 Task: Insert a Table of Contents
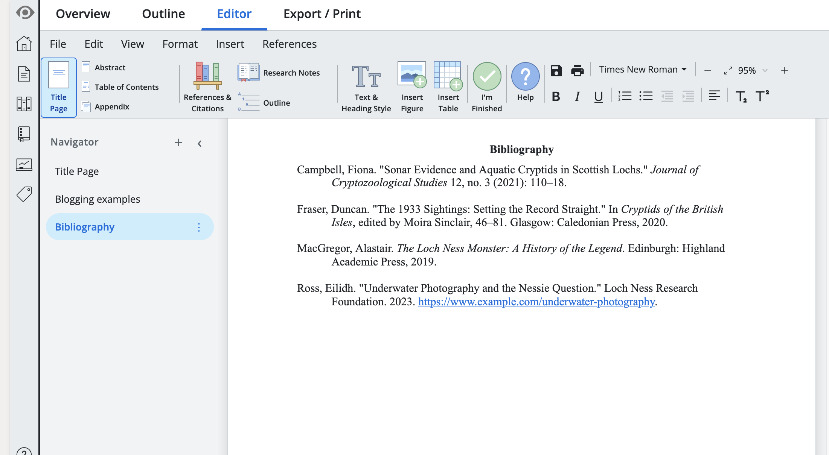click(x=120, y=87)
